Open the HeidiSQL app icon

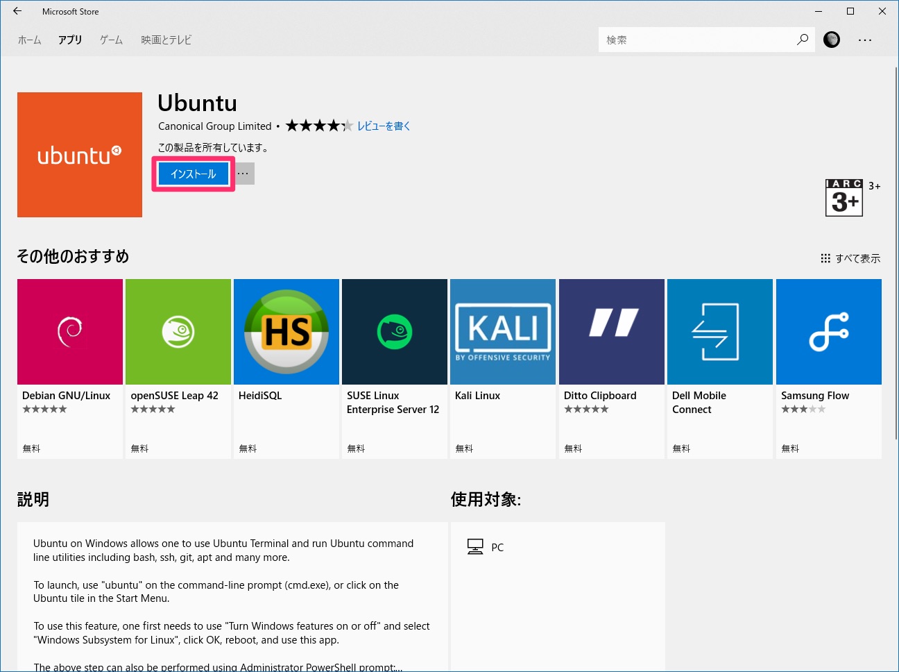pyautogui.click(x=286, y=332)
